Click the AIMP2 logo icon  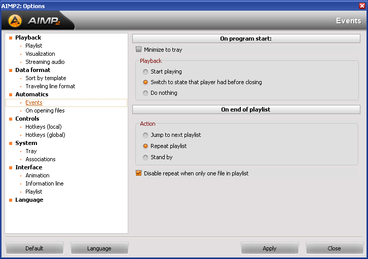coord(15,21)
